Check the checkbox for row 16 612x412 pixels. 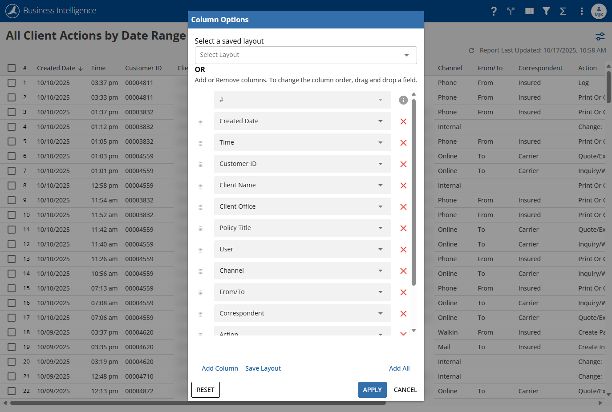(x=12, y=303)
